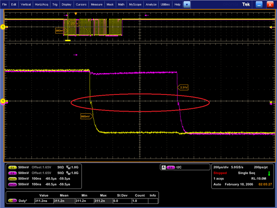Select the C3 magenta channel badge in readout

pos(13,173)
